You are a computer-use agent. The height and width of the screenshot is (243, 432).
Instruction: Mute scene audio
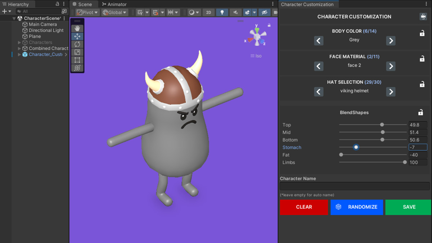point(235,12)
